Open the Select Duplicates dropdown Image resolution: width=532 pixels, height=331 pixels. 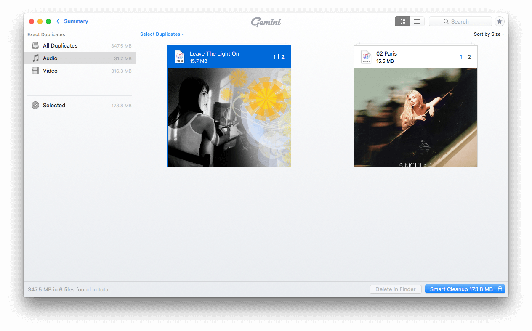coord(162,34)
